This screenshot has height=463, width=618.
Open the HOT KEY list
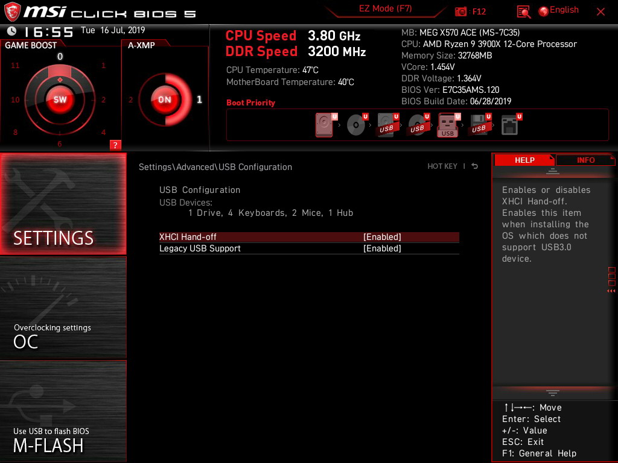pos(442,166)
